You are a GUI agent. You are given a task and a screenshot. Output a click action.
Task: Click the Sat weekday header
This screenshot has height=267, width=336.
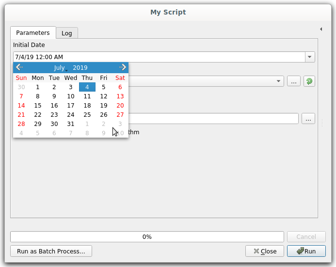(x=120, y=78)
